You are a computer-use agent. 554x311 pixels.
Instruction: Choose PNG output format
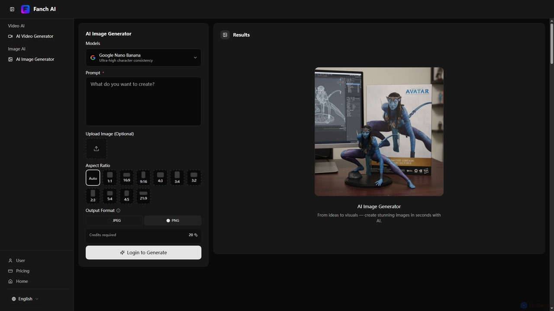pyautogui.click(x=173, y=220)
